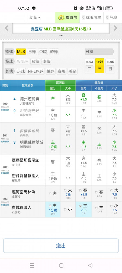Tap the LINE notification status icon

pyautogui.click(x=34, y=8)
